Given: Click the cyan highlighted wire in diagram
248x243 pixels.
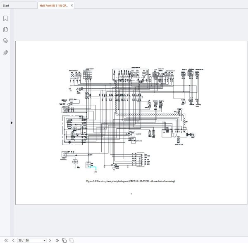Looking at the screenshot, I should (x=93, y=168).
